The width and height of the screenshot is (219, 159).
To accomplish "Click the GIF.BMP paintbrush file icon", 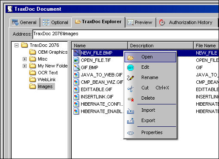I will point(76,67).
